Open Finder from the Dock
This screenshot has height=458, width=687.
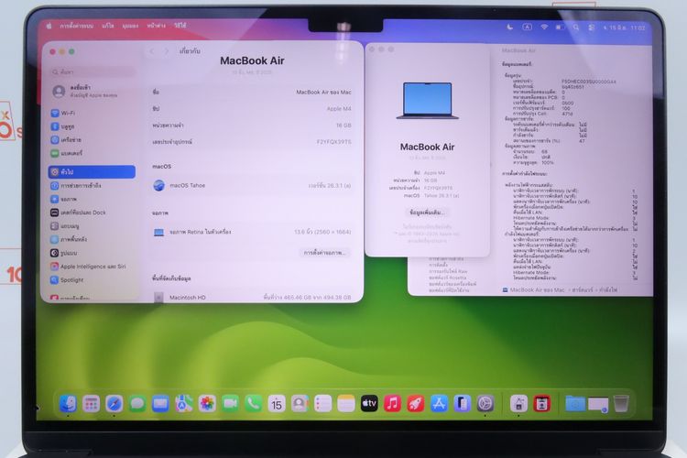click(68, 404)
